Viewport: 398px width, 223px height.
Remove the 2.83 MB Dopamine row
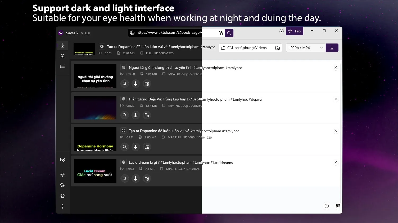336,131
